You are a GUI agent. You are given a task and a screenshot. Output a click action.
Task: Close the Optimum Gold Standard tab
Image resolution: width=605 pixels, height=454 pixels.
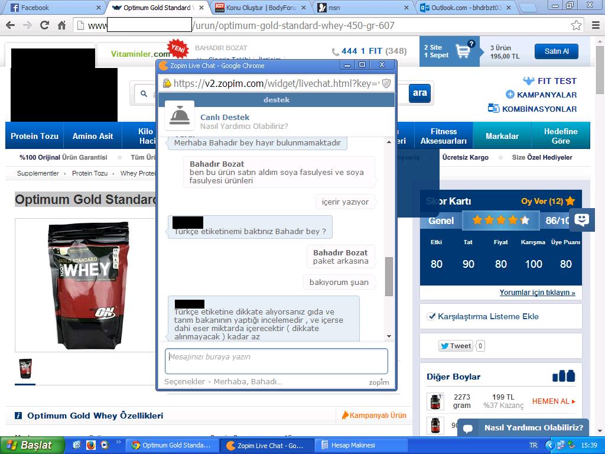tap(201, 7)
